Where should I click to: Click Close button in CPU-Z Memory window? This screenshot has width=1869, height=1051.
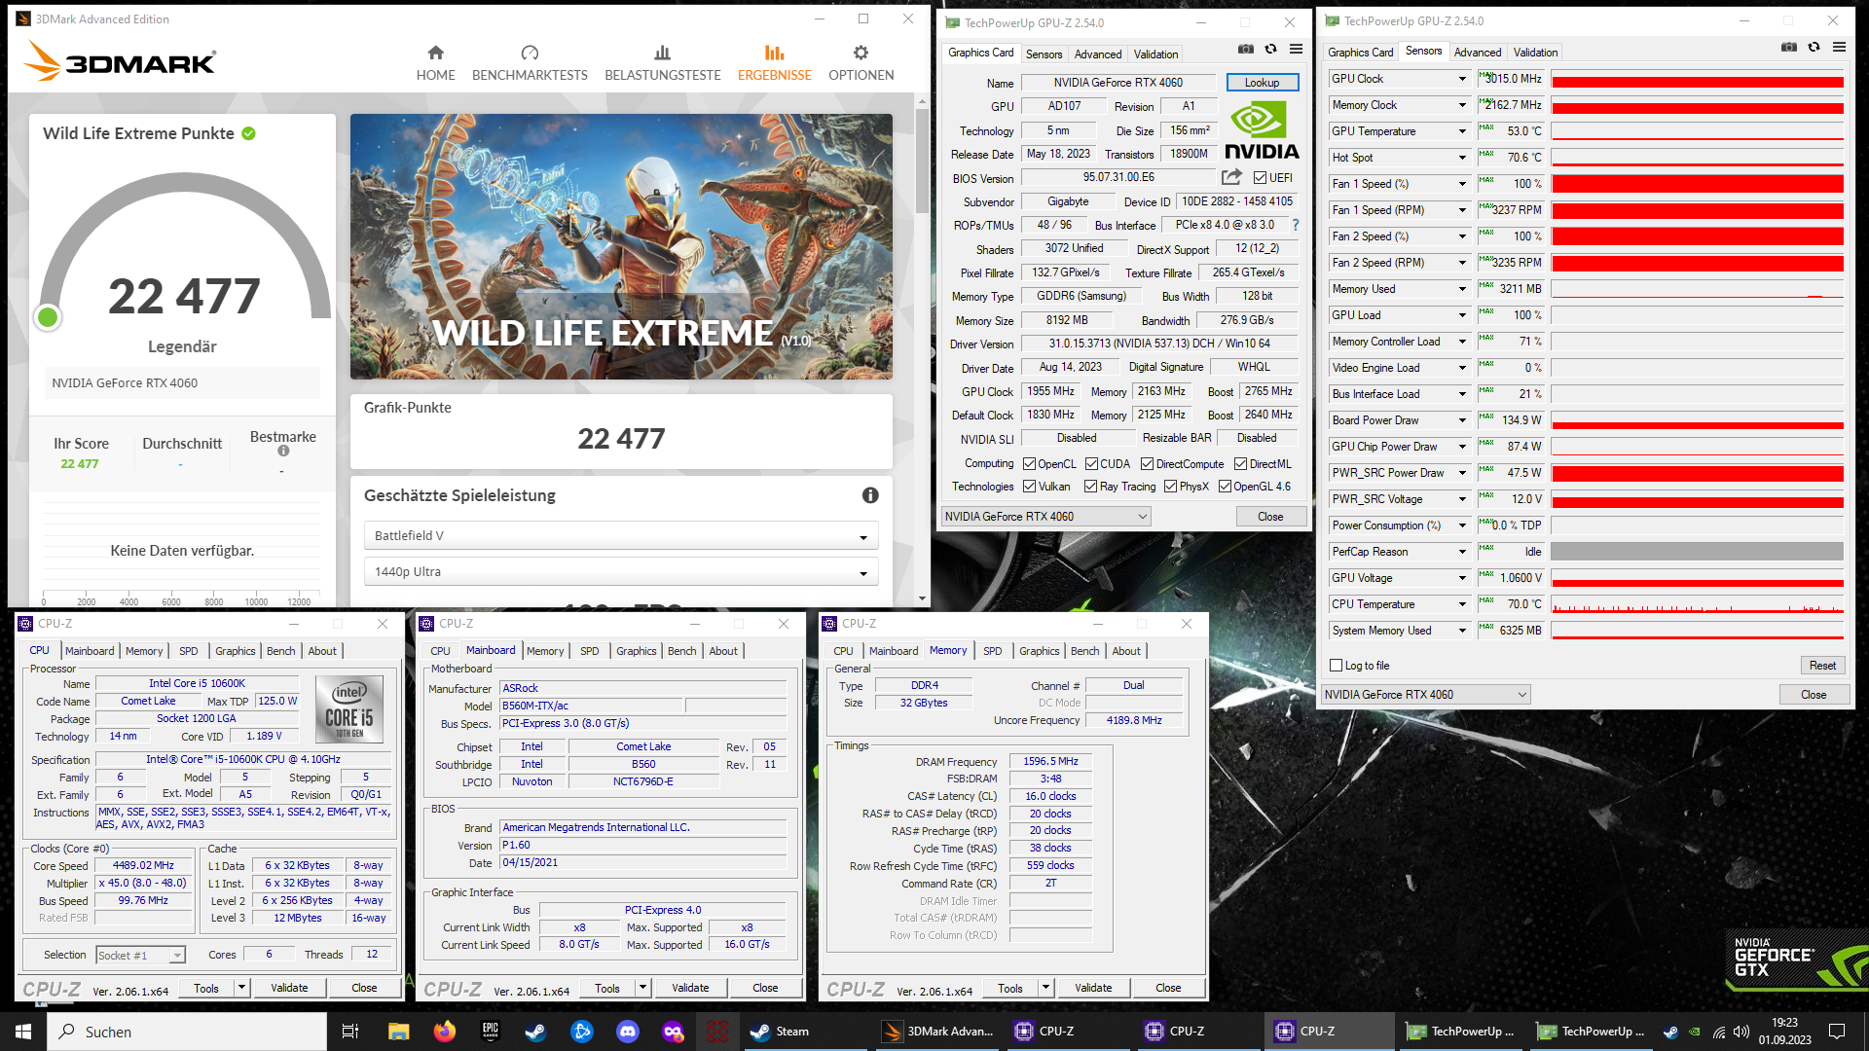[1168, 988]
